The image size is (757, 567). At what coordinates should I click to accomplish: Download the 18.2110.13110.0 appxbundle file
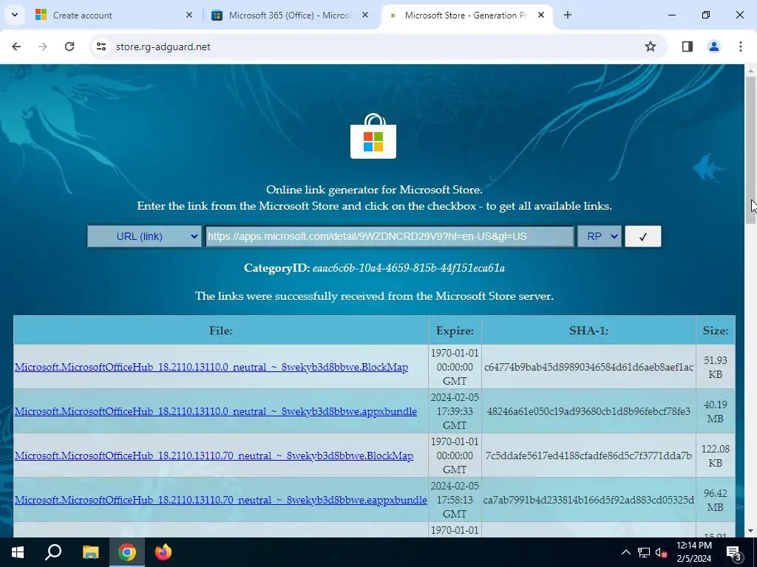click(x=216, y=411)
